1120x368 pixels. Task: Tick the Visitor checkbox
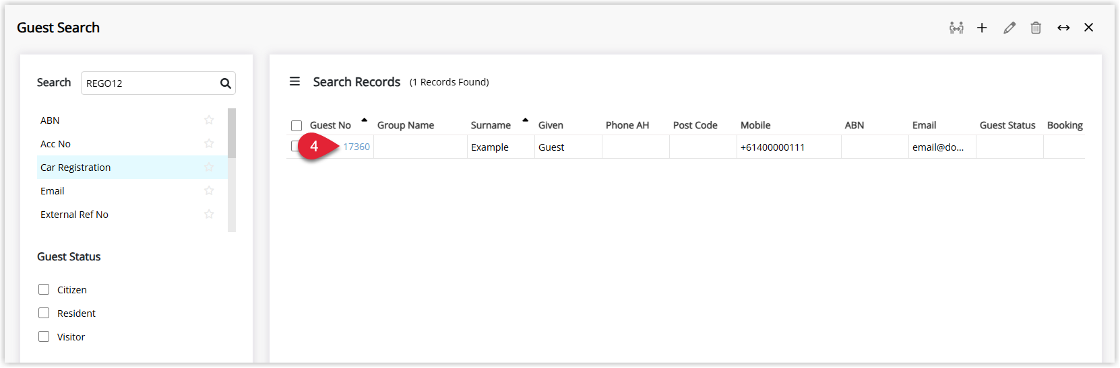pyautogui.click(x=44, y=336)
